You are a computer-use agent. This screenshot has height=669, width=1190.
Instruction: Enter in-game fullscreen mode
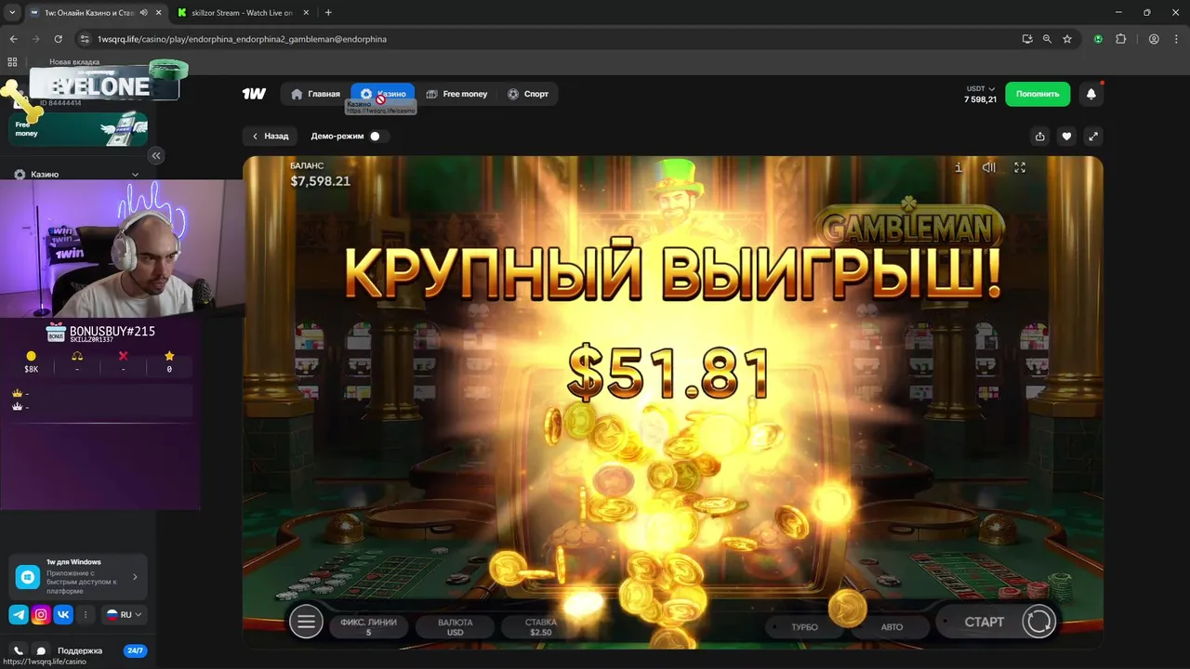[x=1020, y=167]
